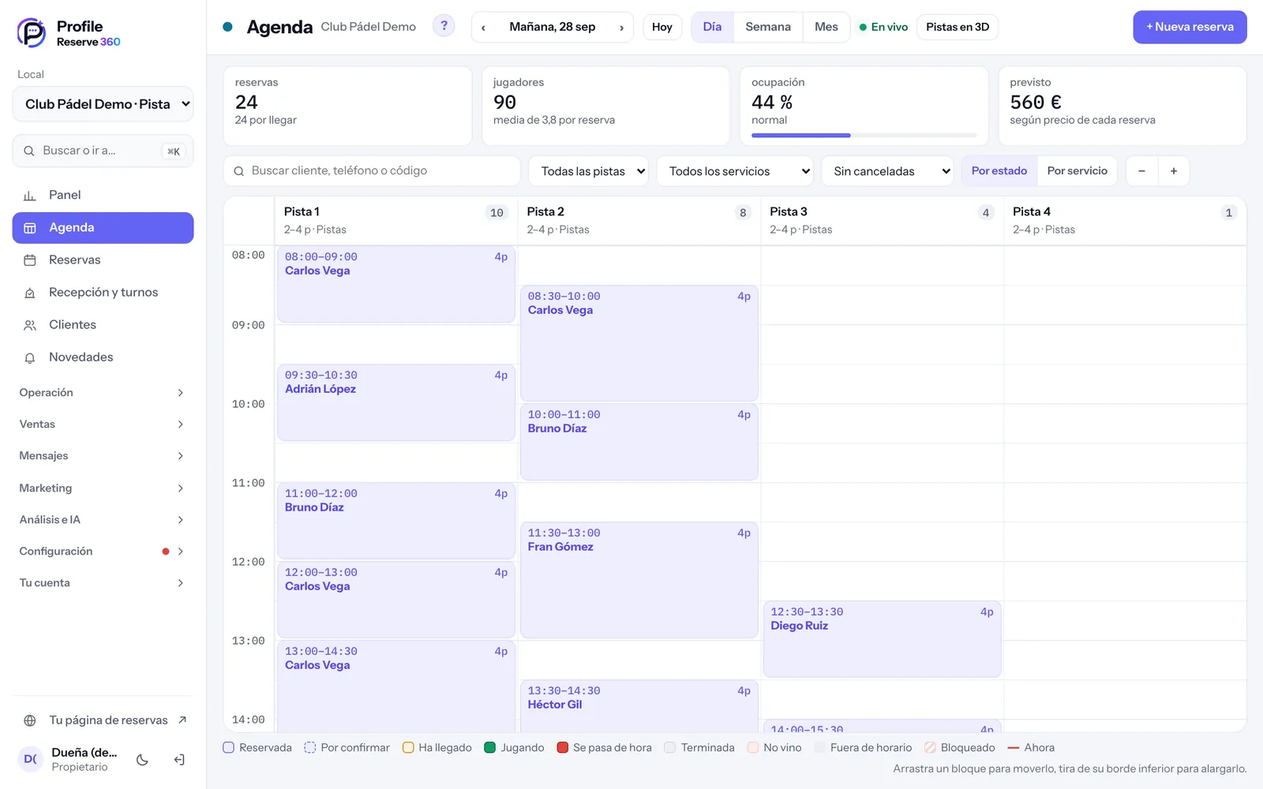Expand the Marketing section
Image resolution: width=1263 pixels, height=789 pixels.
pyautogui.click(x=103, y=488)
